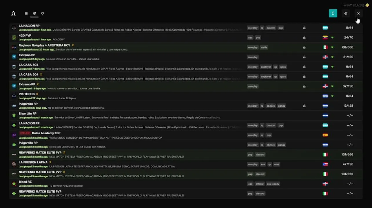The width and height of the screenshot is (372, 208).
Task: Open the '420 PVP' server entry
Action: tap(25, 36)
